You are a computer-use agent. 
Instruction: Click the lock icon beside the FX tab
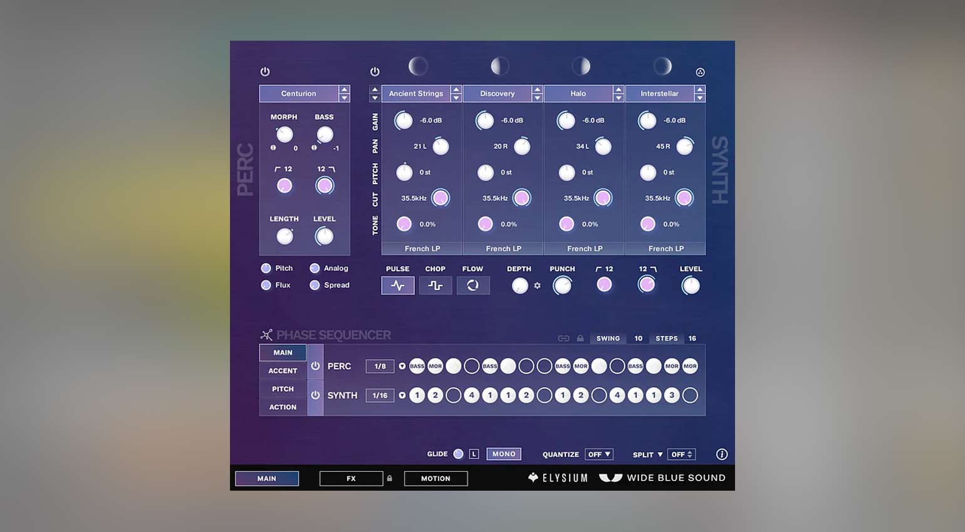(x=390, y=478)
